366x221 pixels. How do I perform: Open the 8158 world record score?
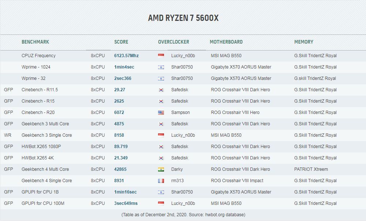tap(119, 135)
